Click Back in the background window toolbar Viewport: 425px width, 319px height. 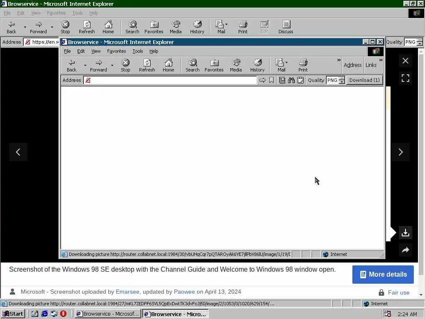coord(11,27)
